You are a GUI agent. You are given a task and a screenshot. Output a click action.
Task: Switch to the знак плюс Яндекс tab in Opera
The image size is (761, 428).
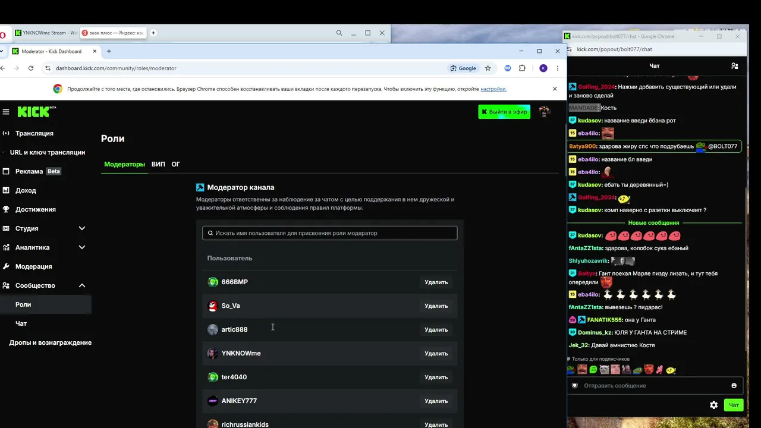tap(112, 33)
